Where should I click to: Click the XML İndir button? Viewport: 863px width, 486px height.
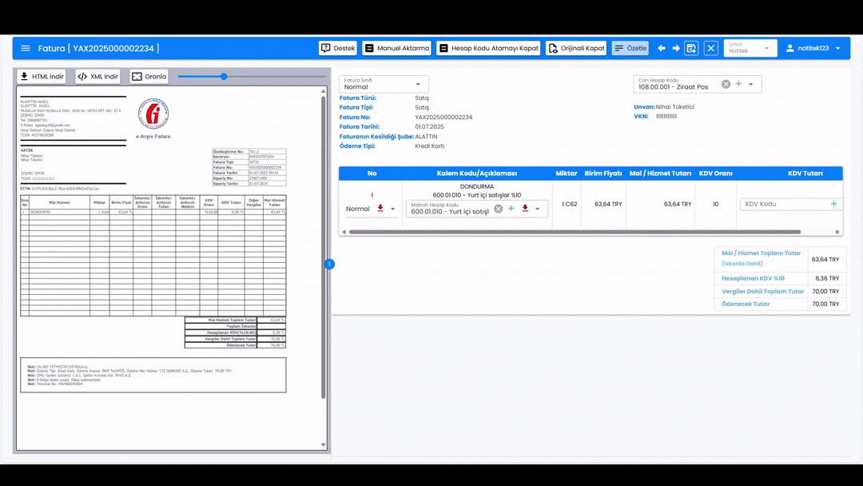97,77
